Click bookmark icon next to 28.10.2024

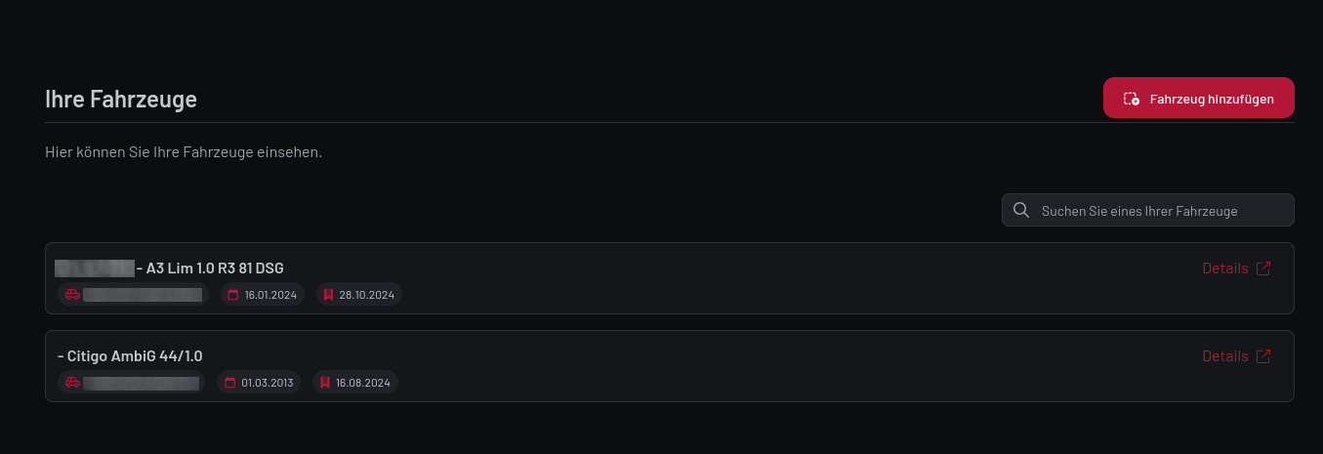click(x=329, y=295)
